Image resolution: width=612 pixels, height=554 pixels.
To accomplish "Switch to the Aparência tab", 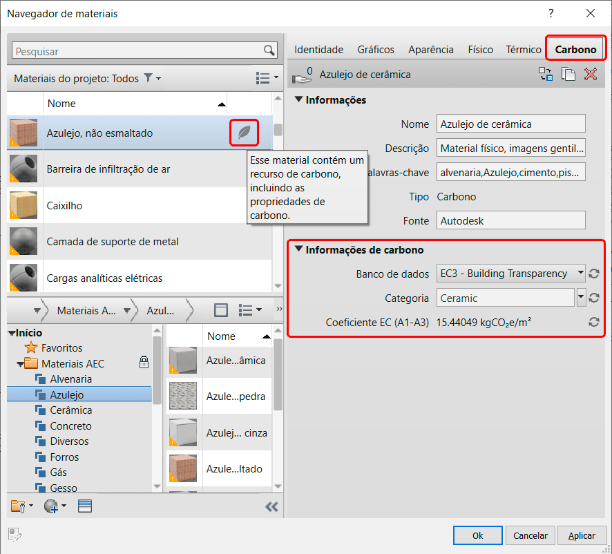I will tap(430, 49).
